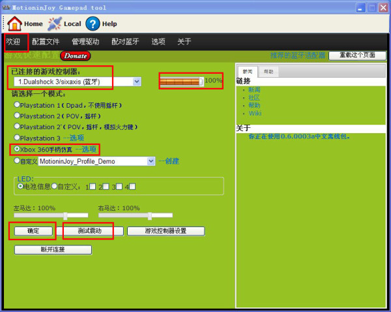Image resolution: width=391 pixels, height=312 pixels.
Task: Click the Home house icon
Action: 14,23
